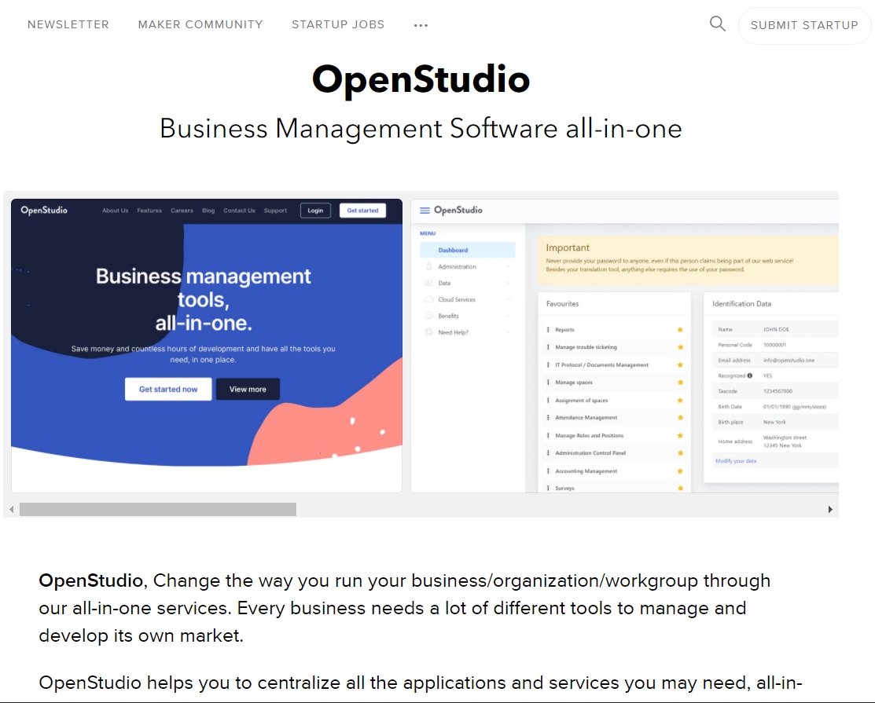Click the Data sidebar icon
Viewport: 875px width, 703px height.
click(x=428, y=284)
